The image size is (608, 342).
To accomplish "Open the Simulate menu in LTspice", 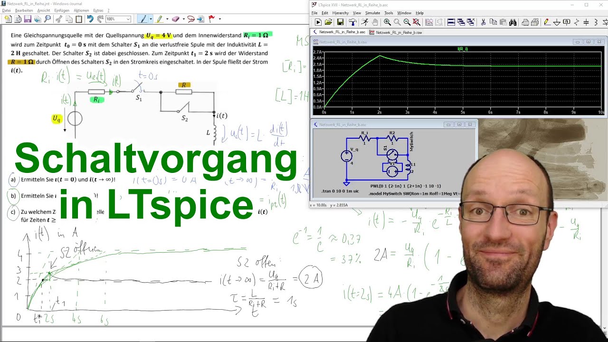I will click(x=372, y=13).
